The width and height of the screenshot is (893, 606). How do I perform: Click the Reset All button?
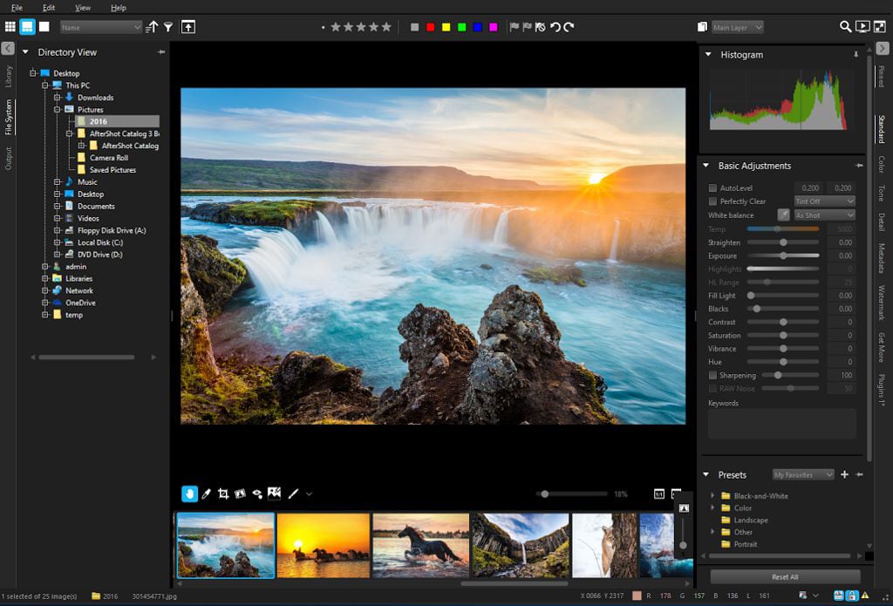(x=785, y=577)
